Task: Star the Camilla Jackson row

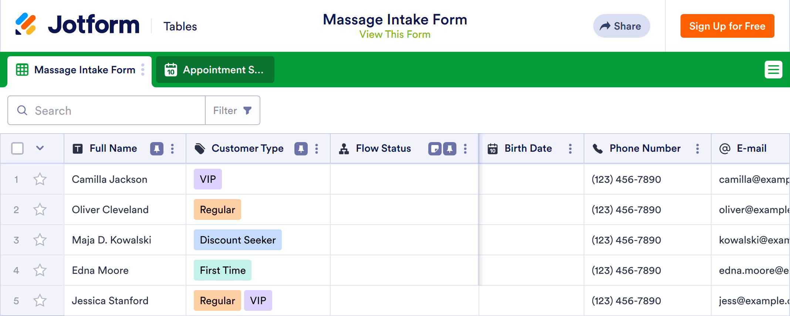Action: [x=40, y=179]
